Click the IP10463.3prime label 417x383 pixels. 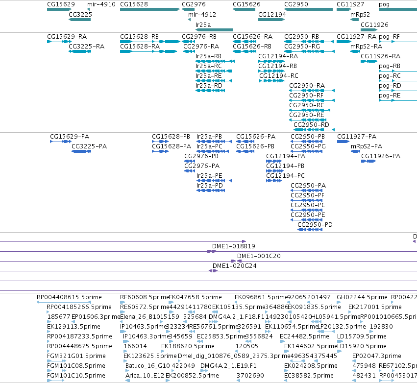click(147, 336)
